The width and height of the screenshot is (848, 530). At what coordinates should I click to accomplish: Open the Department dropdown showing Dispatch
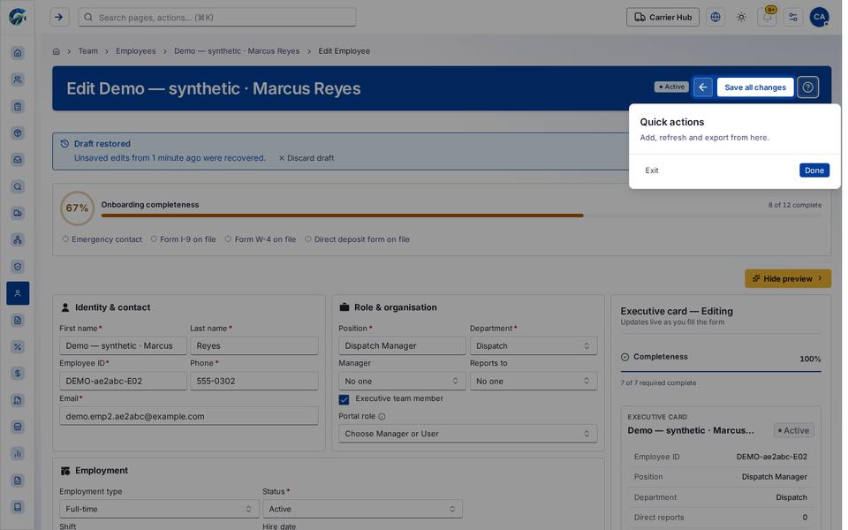pos(534,345)
